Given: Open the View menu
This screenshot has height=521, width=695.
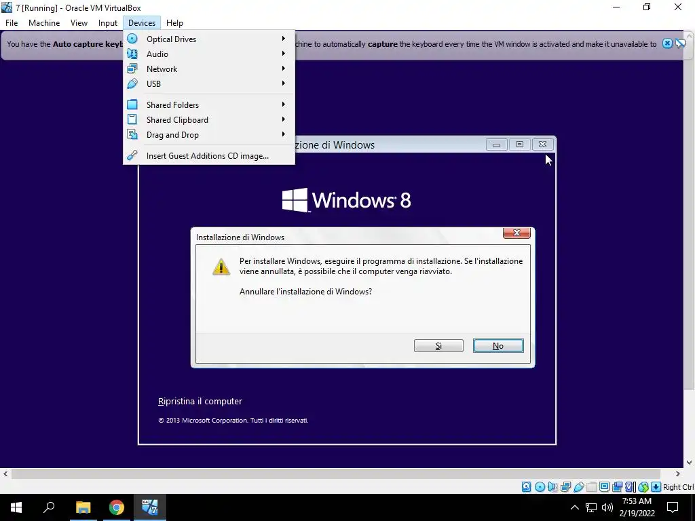Looking at the screenshot, I should coord(79,23).
